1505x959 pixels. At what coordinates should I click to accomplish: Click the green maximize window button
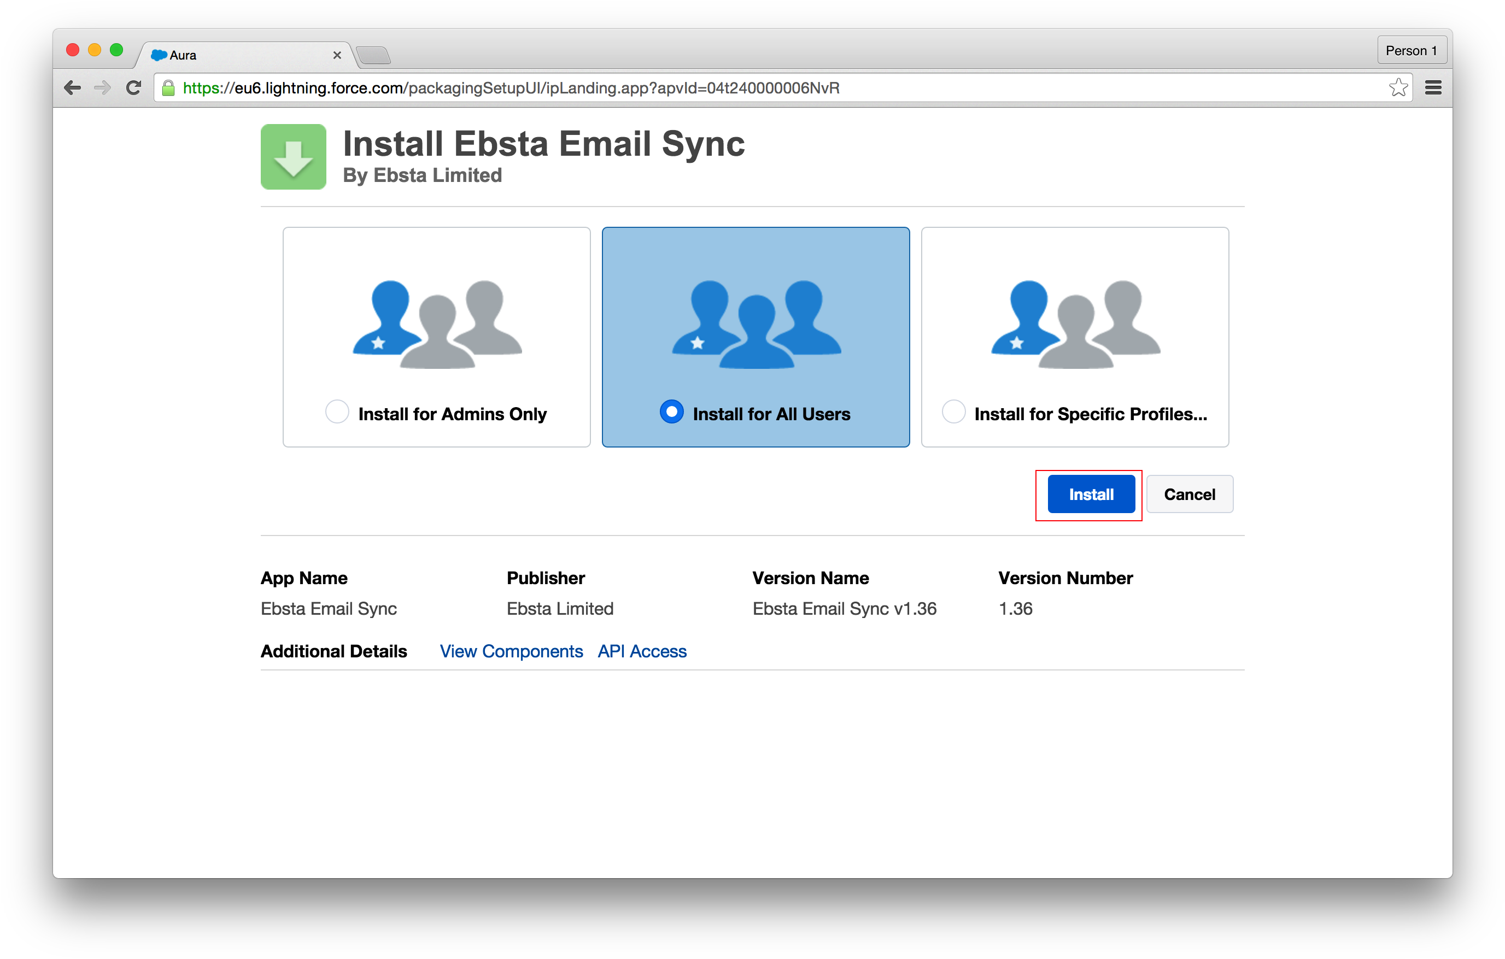(116, 50)
